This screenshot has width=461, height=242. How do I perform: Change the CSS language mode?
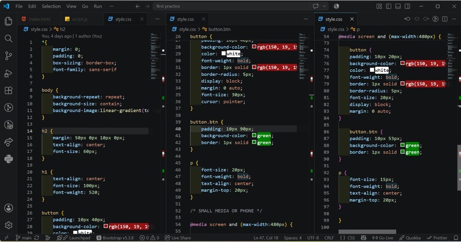(x=348, y=238)
